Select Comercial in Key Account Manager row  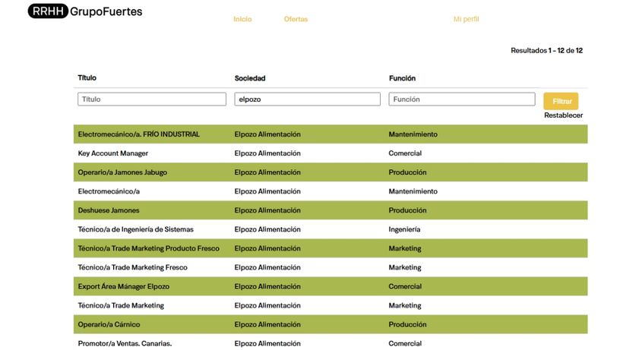coord(405,153)
